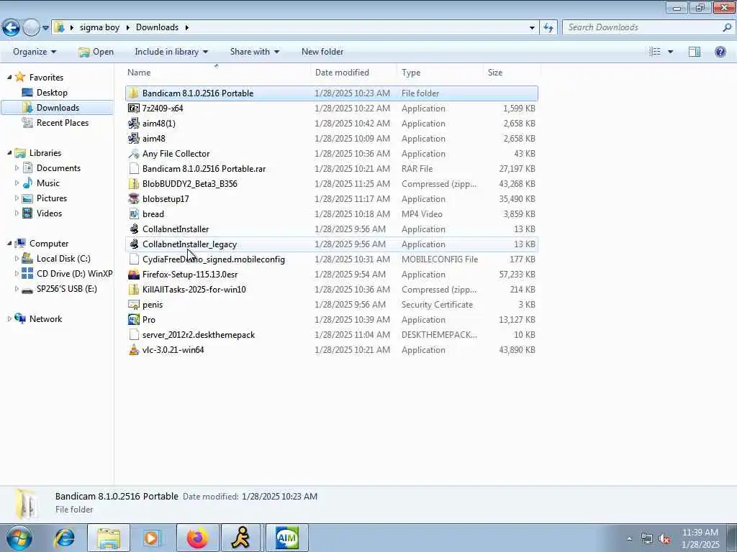Select the bread MP4 video icon
Screen dimensions: 737x552
click(x=133, y=214)
